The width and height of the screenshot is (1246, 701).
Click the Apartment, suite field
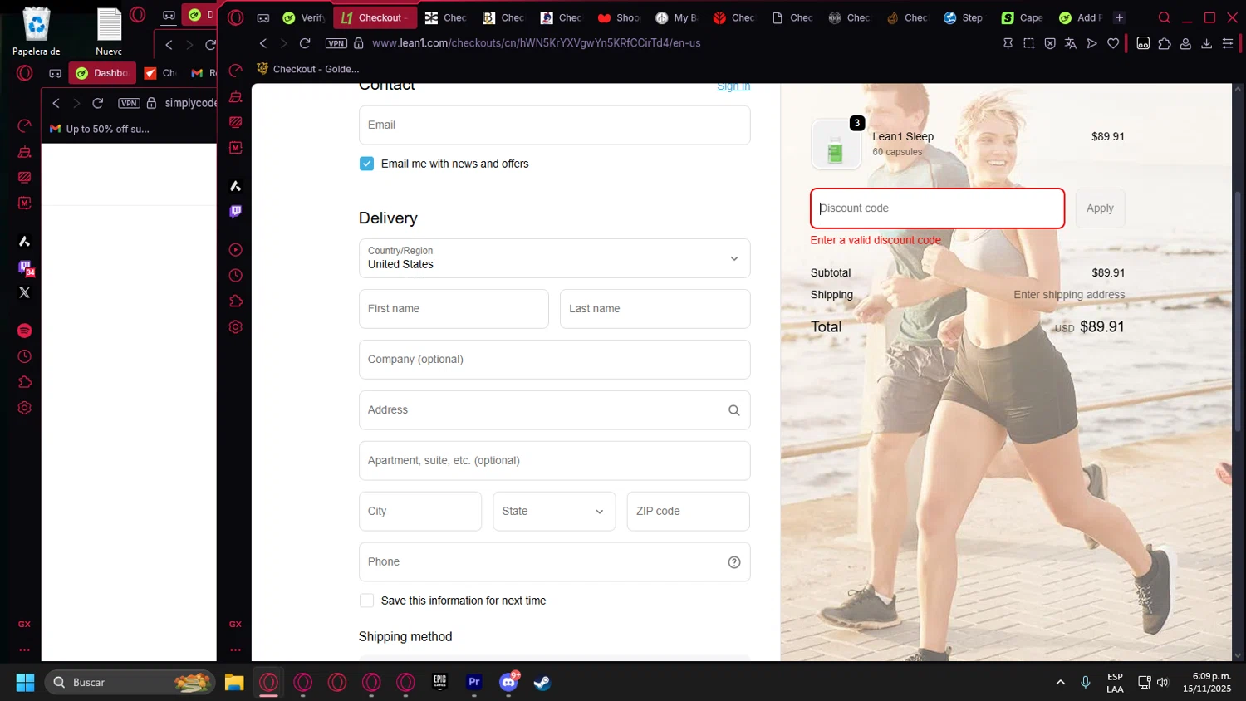[x=555, y=461]
